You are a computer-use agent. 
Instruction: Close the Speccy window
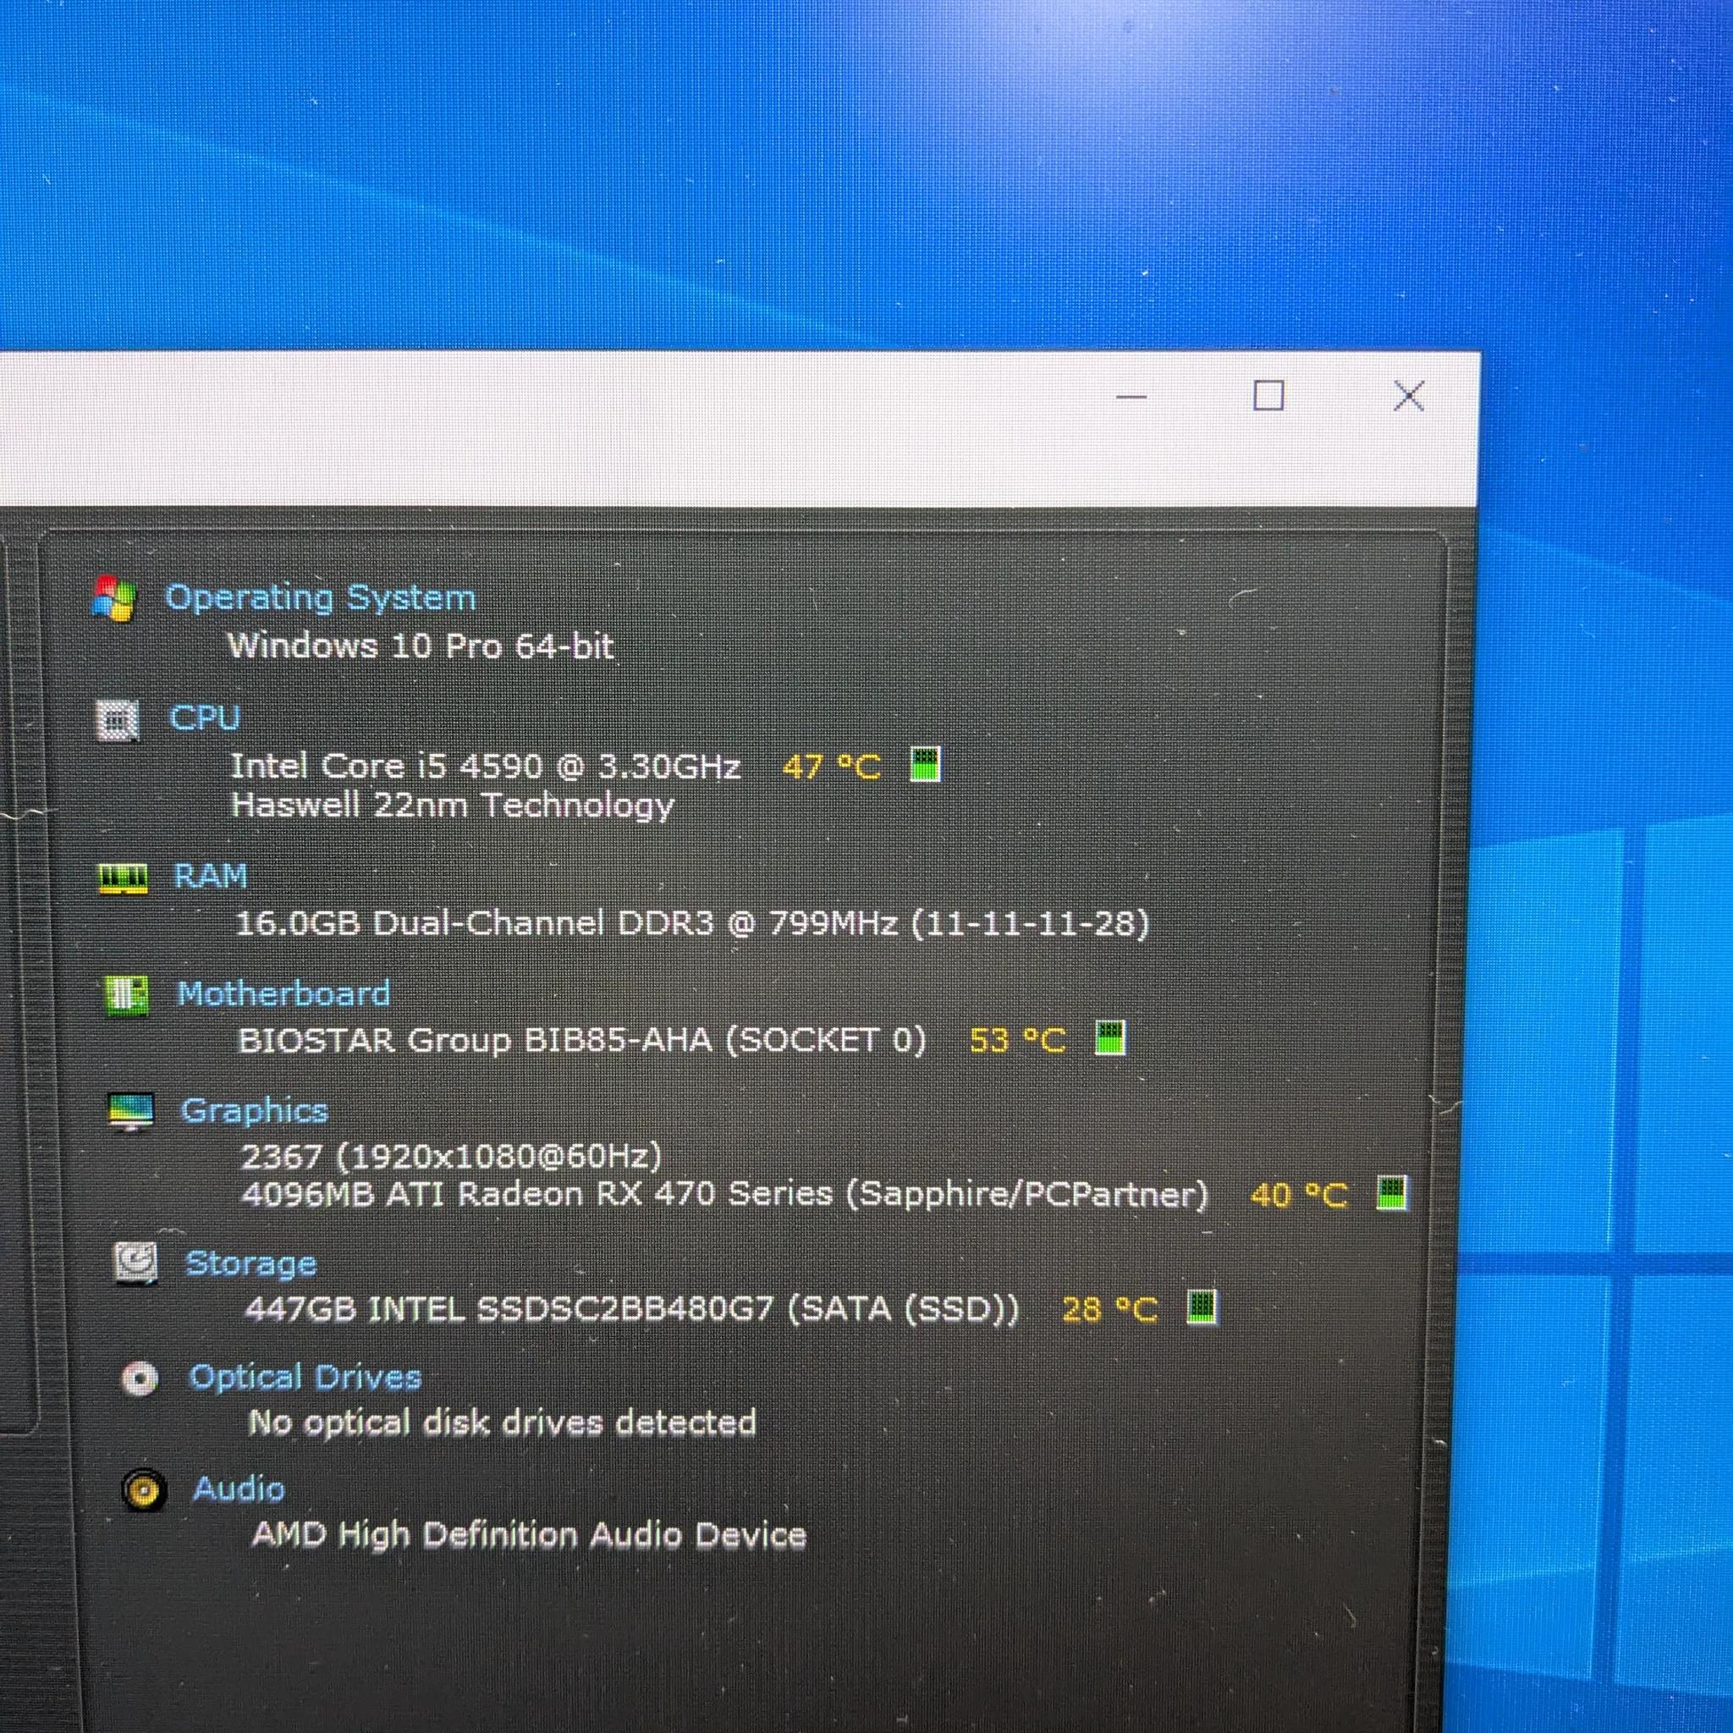click(1408, 395)
